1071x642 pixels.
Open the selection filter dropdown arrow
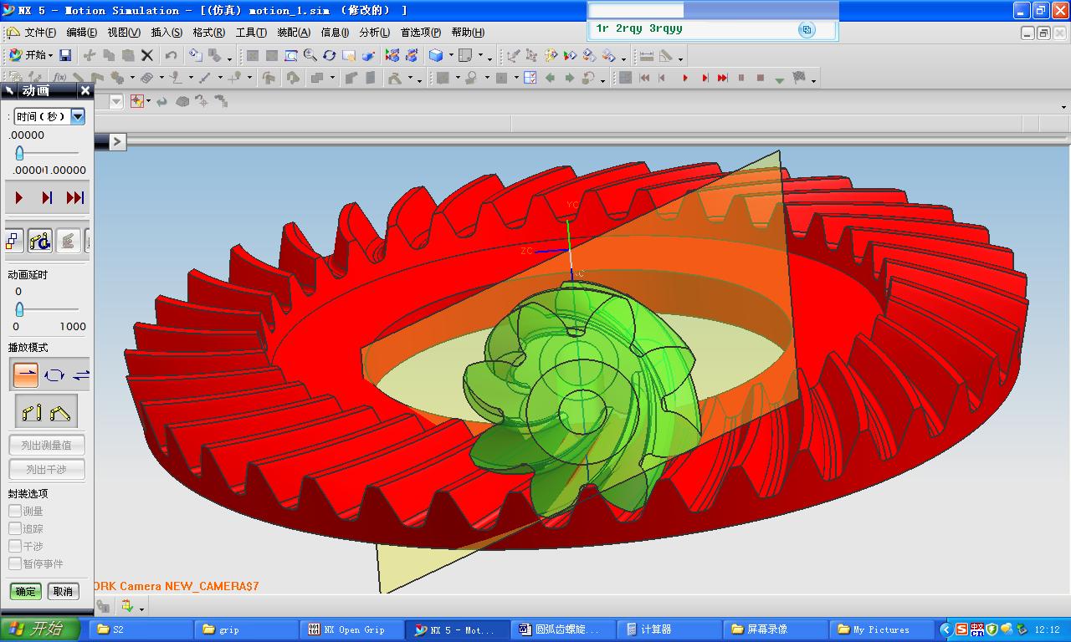point(149,101)
